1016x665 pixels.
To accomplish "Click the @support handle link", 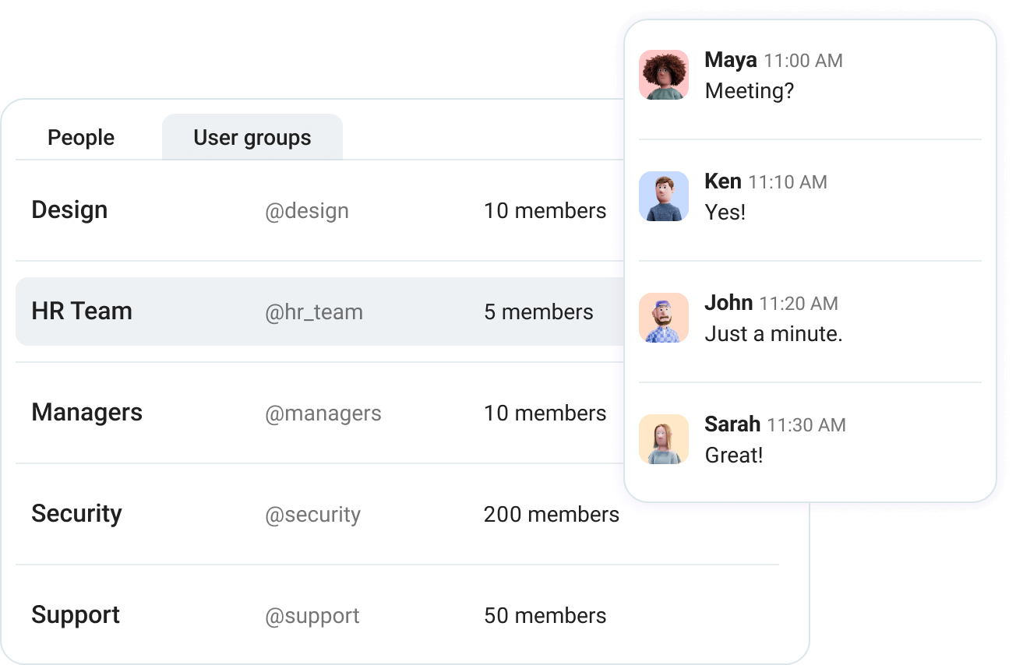I will click(313, 616).
